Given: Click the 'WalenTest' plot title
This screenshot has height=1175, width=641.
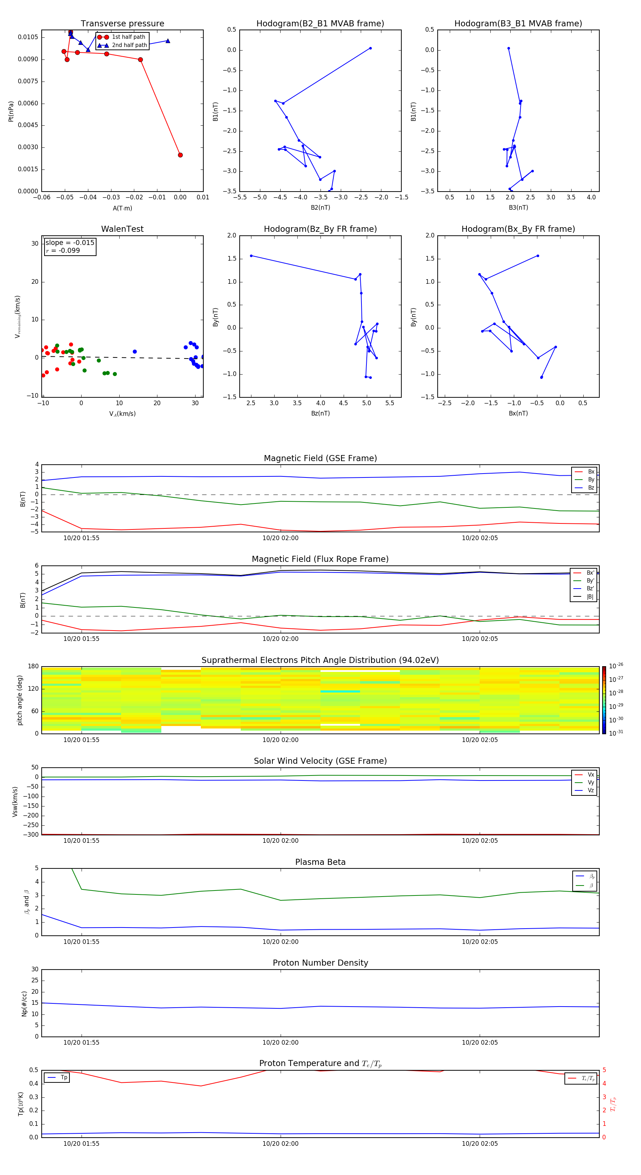Looking at the screenshot, I should (x=122, y=229).
